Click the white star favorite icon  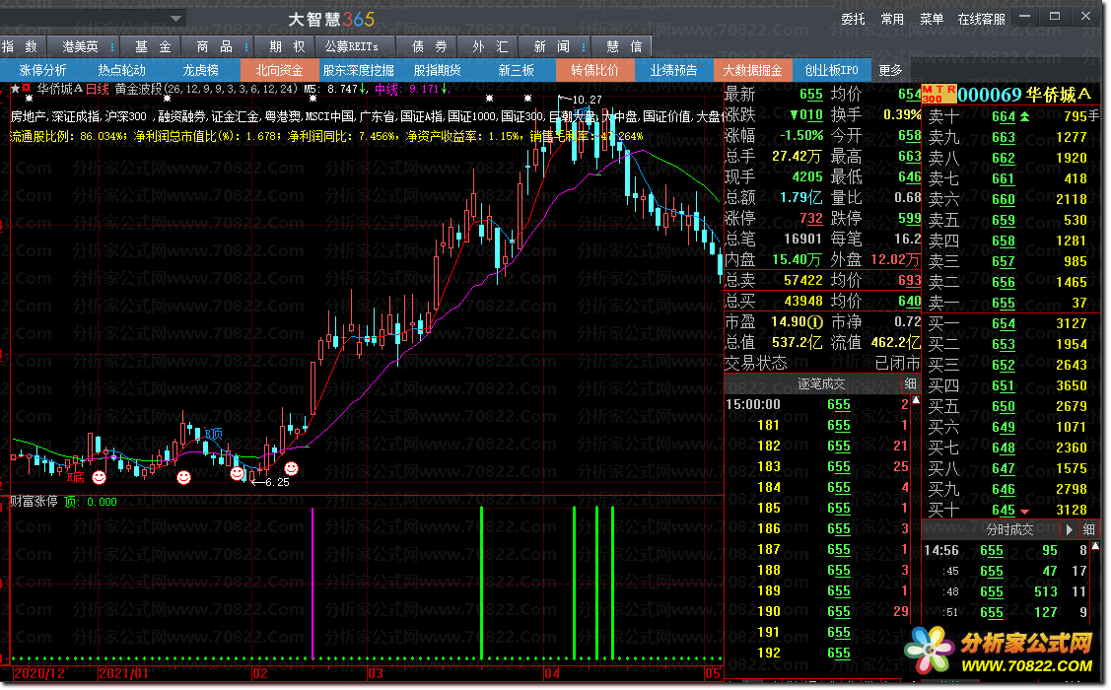click(15, 89)
